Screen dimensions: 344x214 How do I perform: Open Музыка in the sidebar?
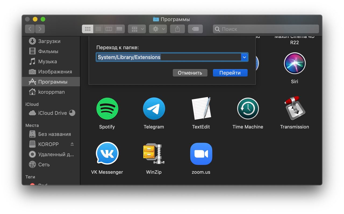click(x=51, y=62)
